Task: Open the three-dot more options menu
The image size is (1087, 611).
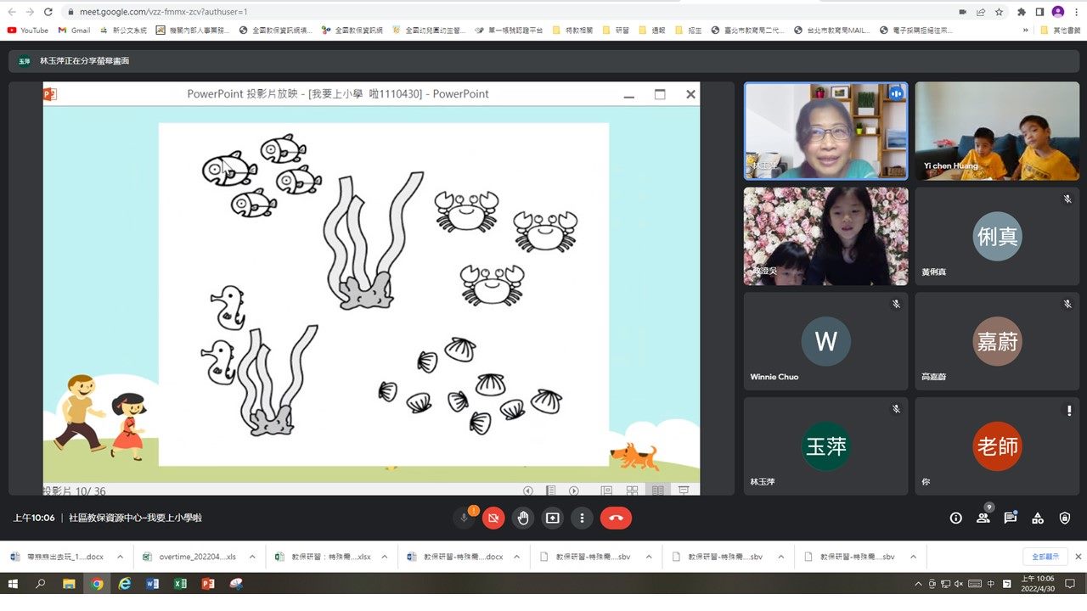Action: [x=582, y=518]
